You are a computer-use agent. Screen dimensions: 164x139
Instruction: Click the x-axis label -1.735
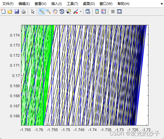pos(106,130)
